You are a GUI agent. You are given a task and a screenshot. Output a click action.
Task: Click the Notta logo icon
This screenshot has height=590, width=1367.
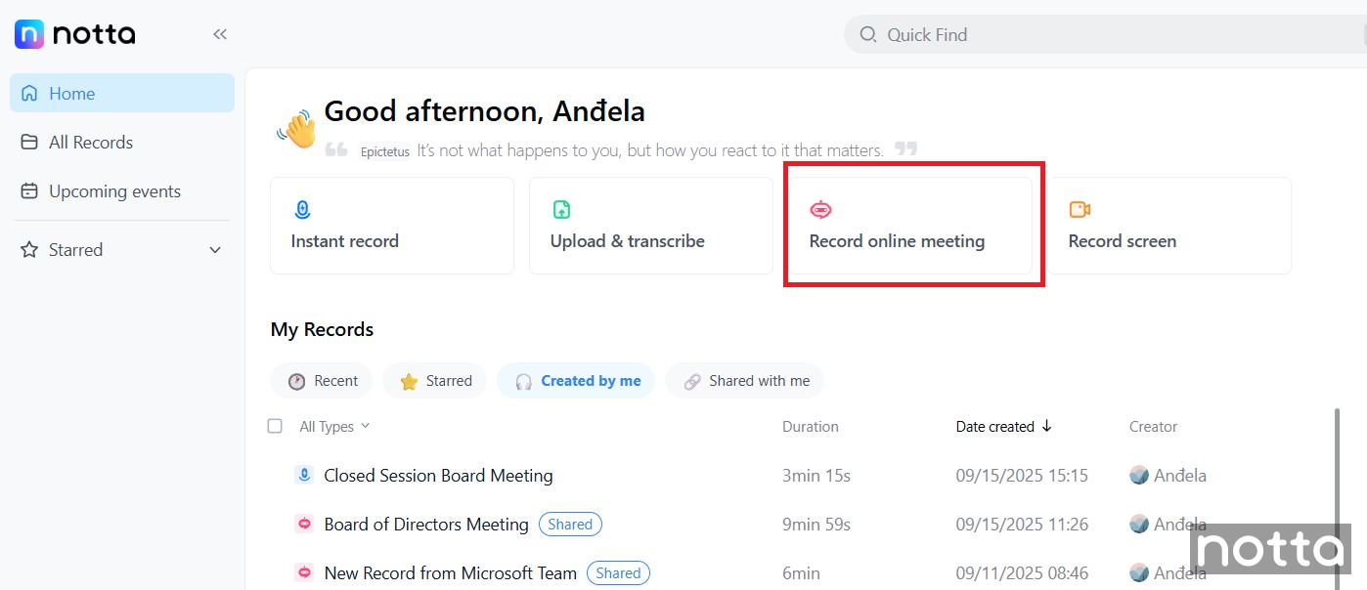click(29, 34)
